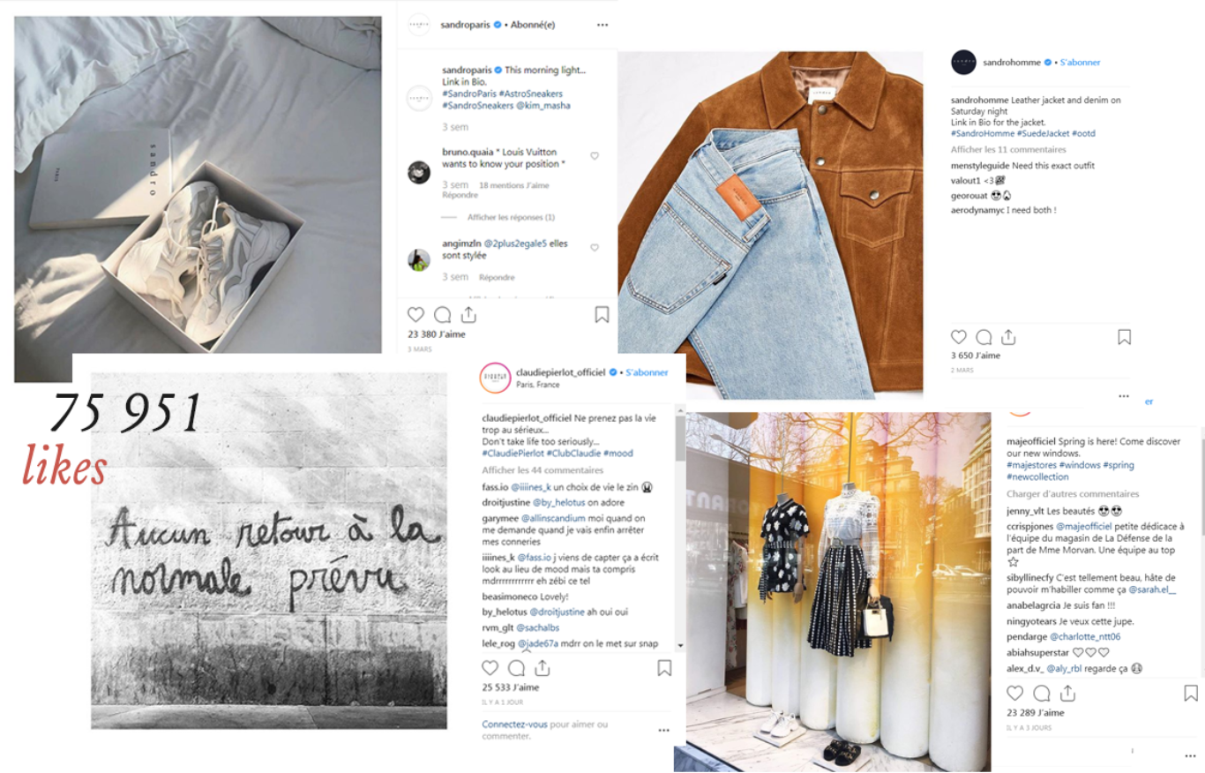Open comment icon on sandroparis post
The image size is (1205, 773).
point(443,314)
